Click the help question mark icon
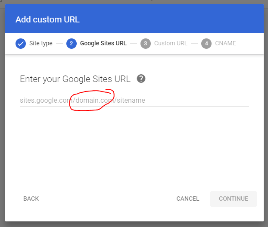The width and height of the screenshot is (268, 227). tap(141, 79)
